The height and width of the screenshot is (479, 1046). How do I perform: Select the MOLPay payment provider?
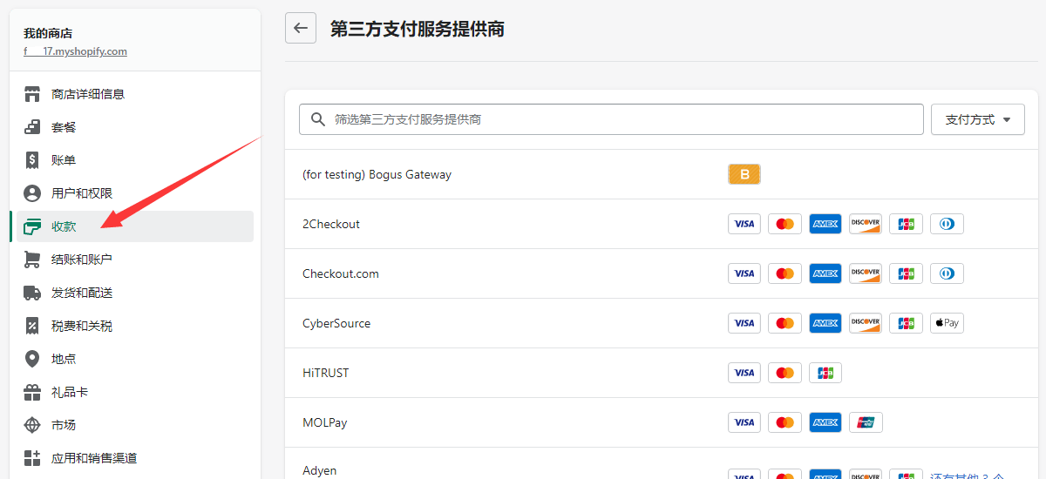325,422
